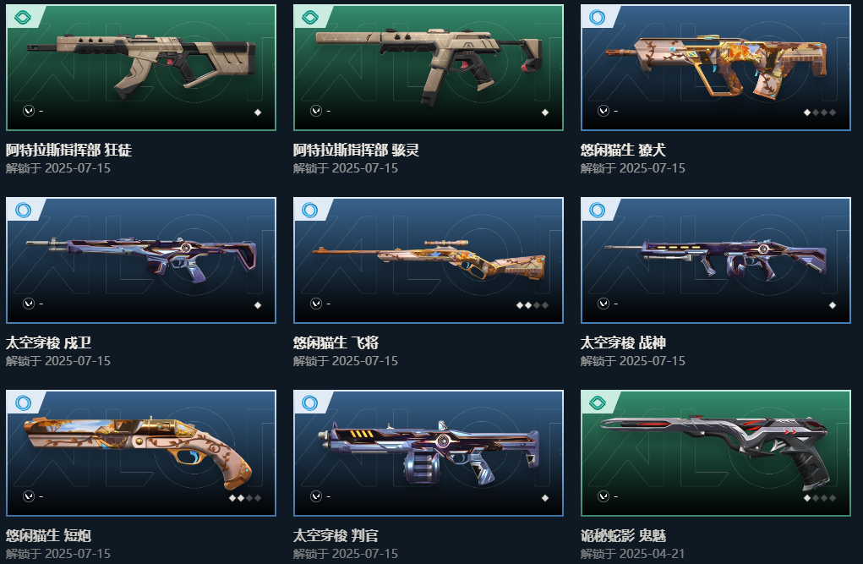This screenshot has width=863, height=564.
Task: Click the 太空穿梭 戍卫 skin name
Action: click(48, 342)
